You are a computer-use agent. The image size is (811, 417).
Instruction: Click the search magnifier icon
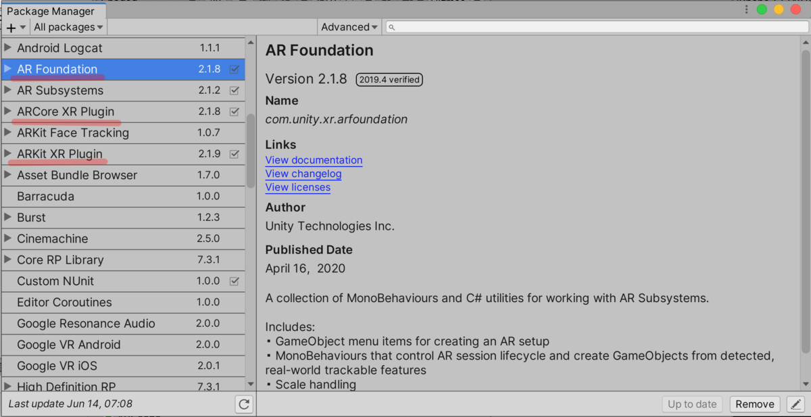tap(391, 27)
